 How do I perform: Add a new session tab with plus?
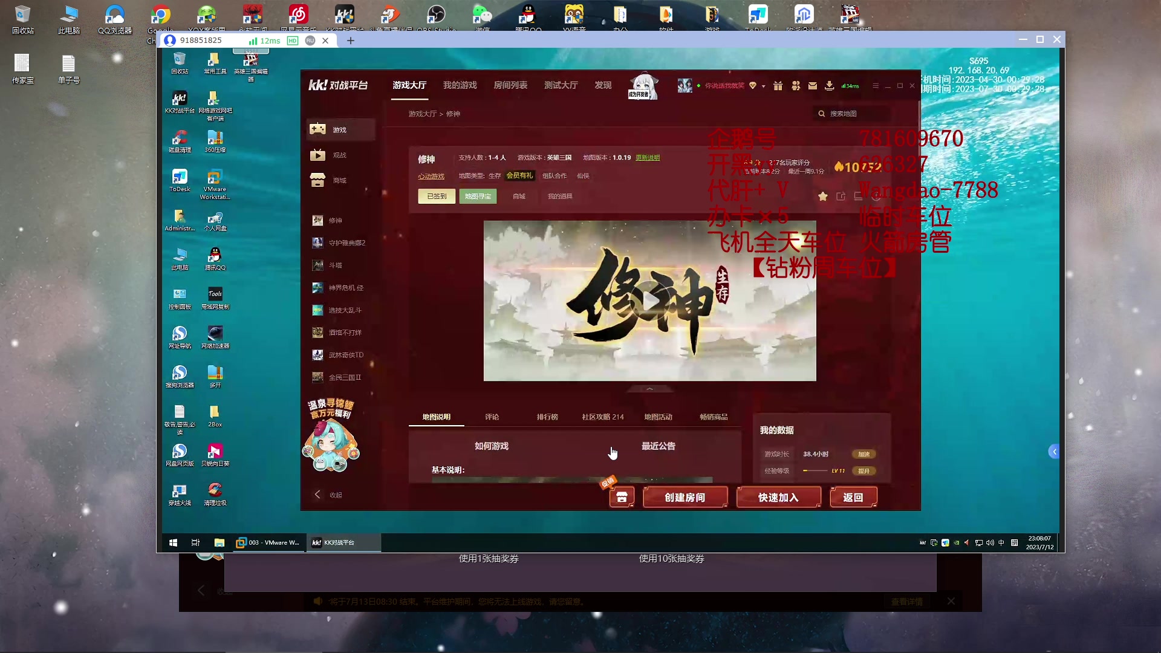point(351,41)
